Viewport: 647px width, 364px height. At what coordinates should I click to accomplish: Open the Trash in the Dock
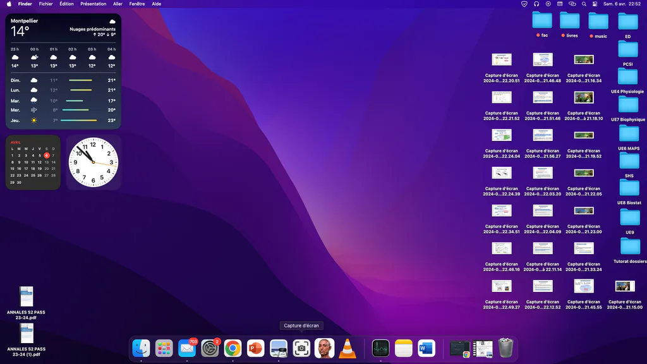tap(506, 348)
